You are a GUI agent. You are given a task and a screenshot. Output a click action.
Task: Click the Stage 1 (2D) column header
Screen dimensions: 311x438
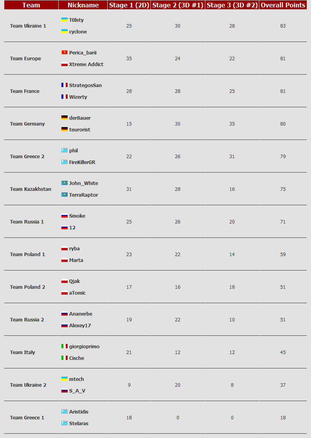click(x=129, y=5)
